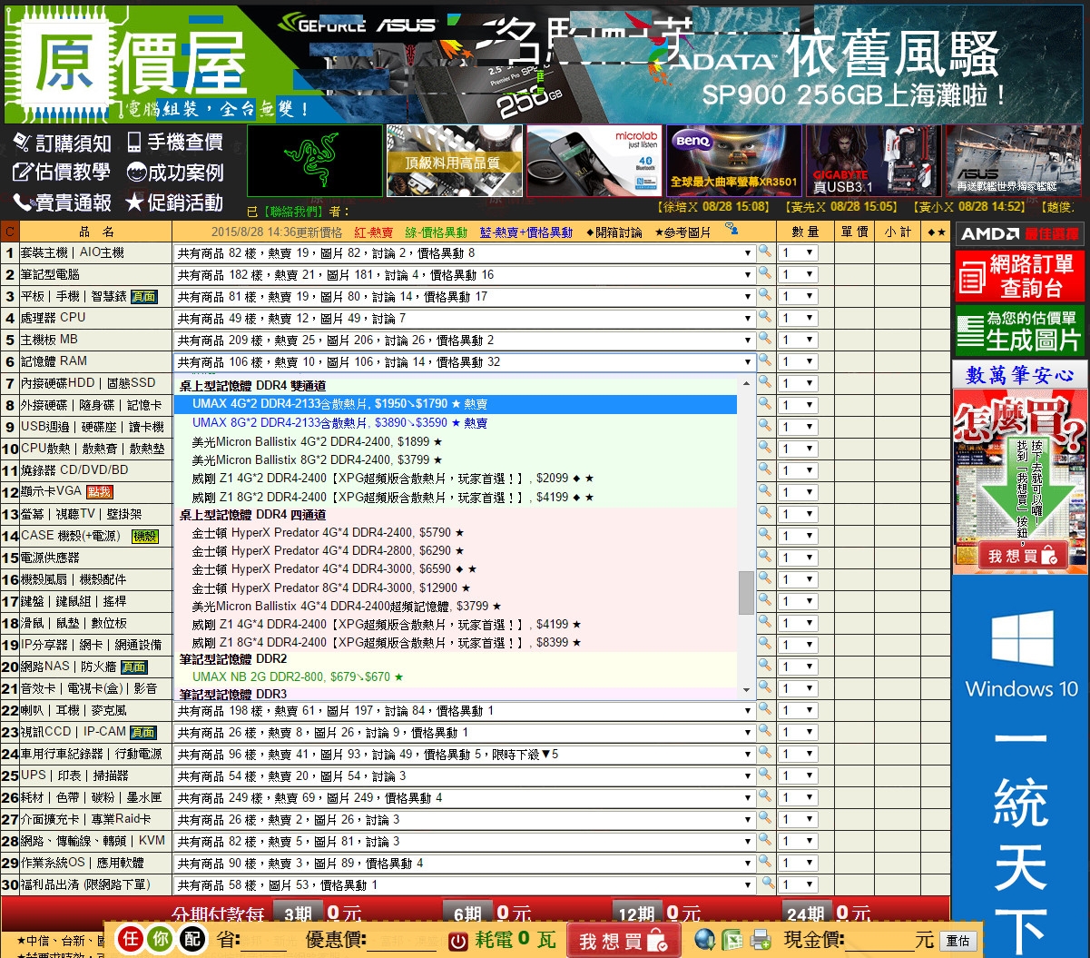Viewport: 1090px width, 958px height.
Task: Print the quote using printer icon
Action: 761,939
